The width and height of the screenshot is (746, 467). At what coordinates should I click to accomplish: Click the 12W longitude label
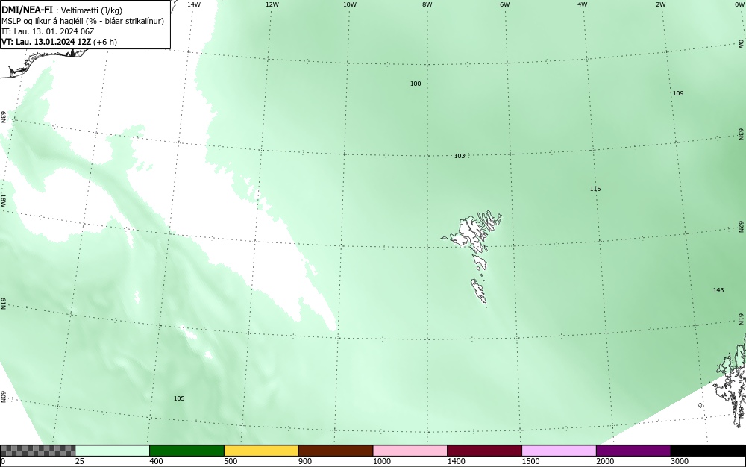pyautogui.click(x=272, y=4)
